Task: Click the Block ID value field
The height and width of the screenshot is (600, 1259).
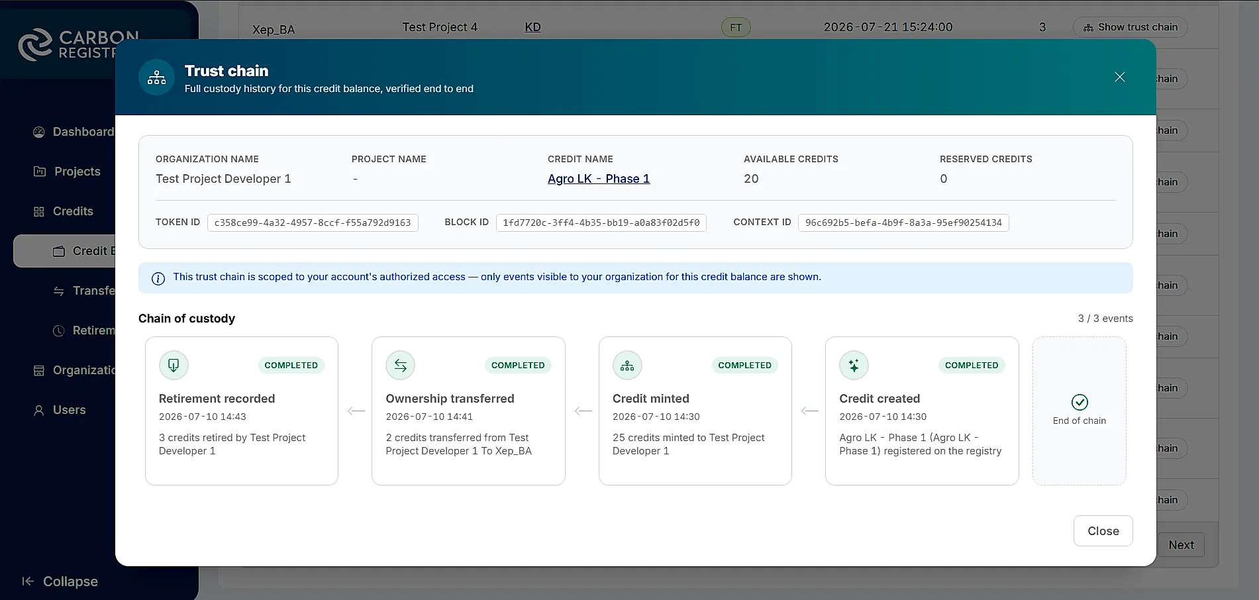Action: [601, 223]
